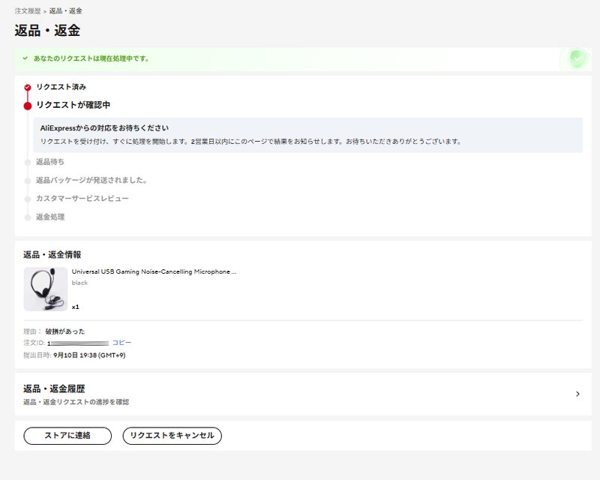Click 返品・返金リクエストの進捗を確認 subtitle
The height and width of the screenshot is (480, 600).
(x=76, y=402)
